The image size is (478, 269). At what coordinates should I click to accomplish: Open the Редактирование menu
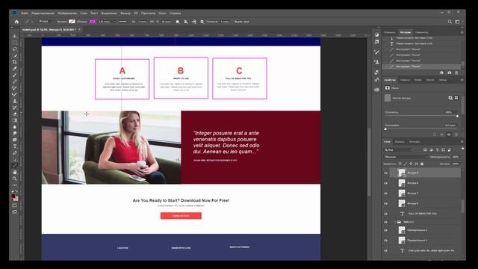coord(43,13)
